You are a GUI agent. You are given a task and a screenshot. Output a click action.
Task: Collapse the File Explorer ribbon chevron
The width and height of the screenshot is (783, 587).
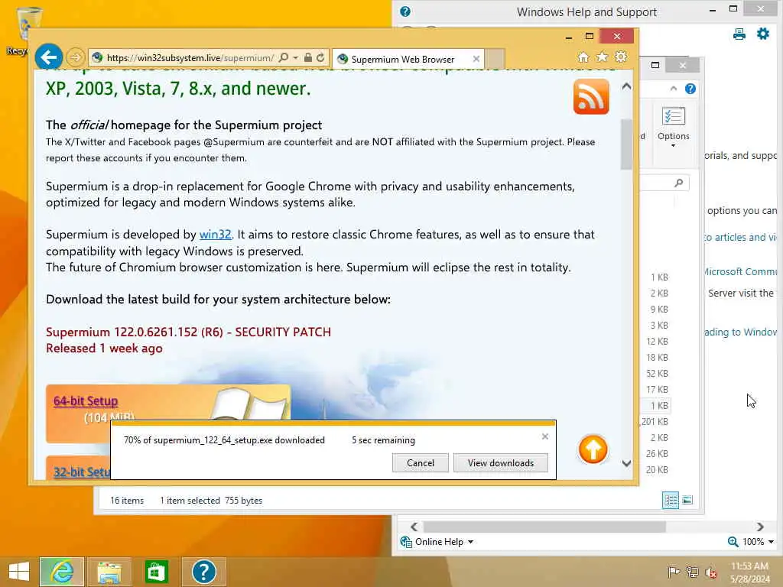coord(673,89)
